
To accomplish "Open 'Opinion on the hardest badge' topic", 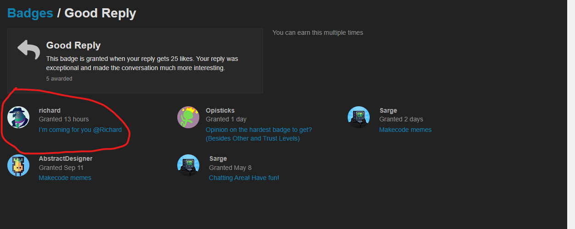I will coord(259,130).
